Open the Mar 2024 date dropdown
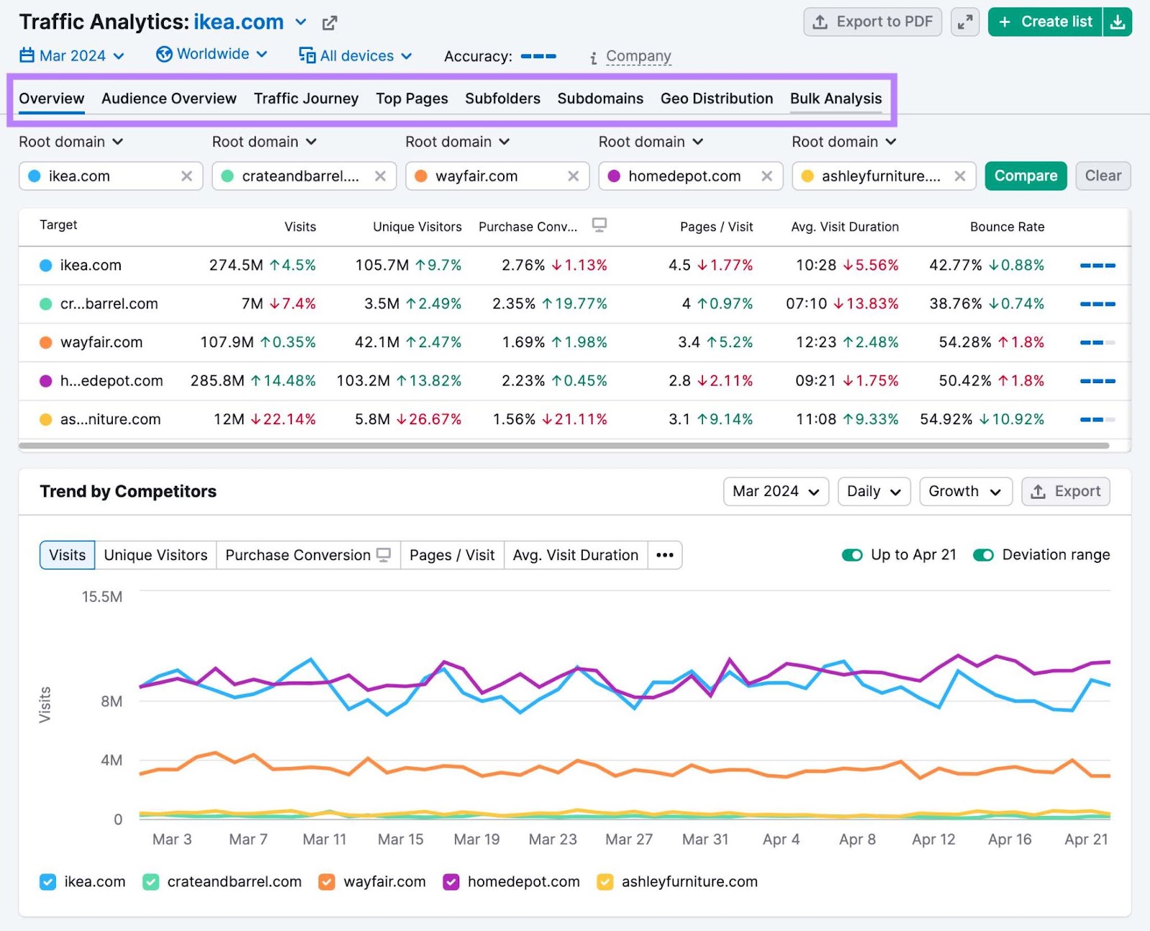This screenshot has width=1150, height=931. 776,492
